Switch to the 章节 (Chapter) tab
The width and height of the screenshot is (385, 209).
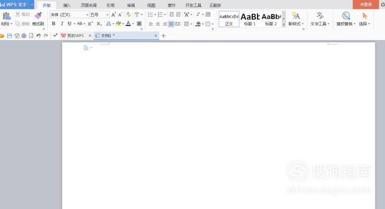pos(171,5)
